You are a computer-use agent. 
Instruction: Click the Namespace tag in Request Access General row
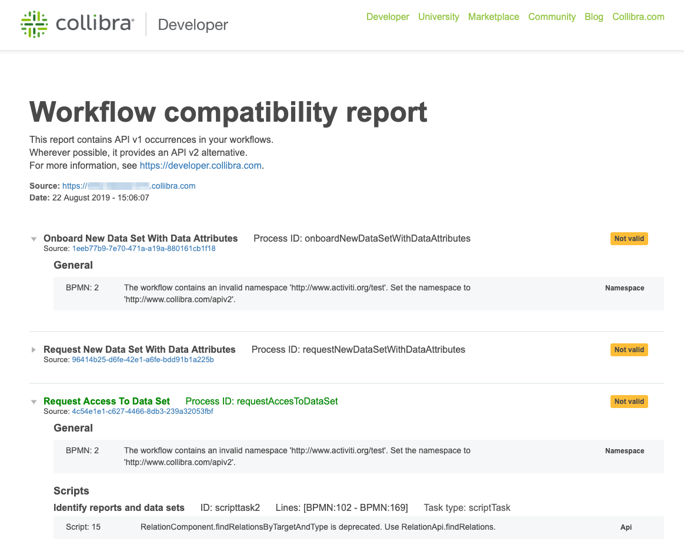pos(625,452)
